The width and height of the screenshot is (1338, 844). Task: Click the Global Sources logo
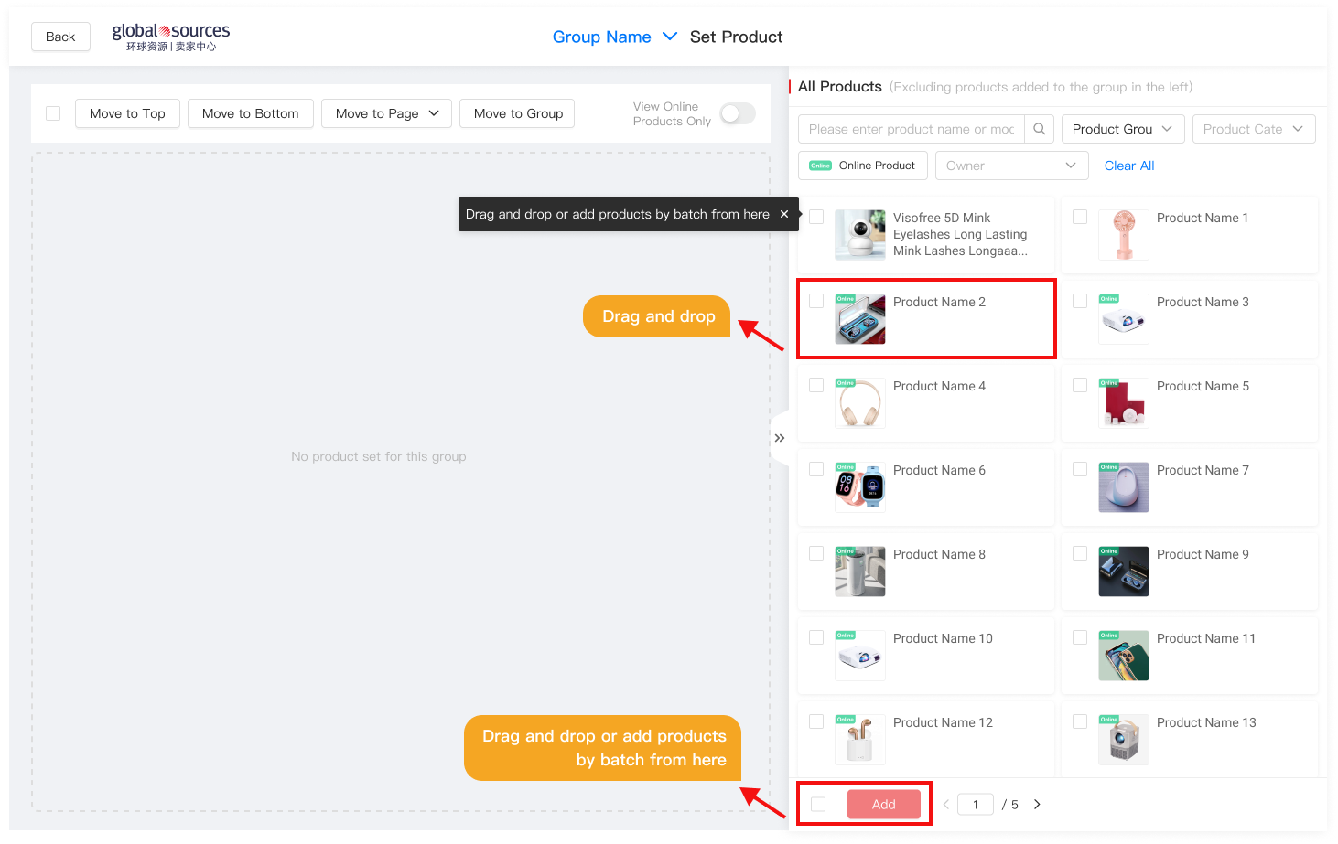[171, 37]
